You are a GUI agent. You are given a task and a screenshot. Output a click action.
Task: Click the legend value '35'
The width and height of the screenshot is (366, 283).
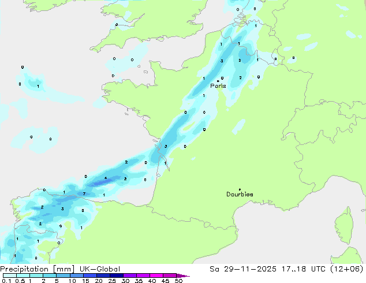[139, 281]
